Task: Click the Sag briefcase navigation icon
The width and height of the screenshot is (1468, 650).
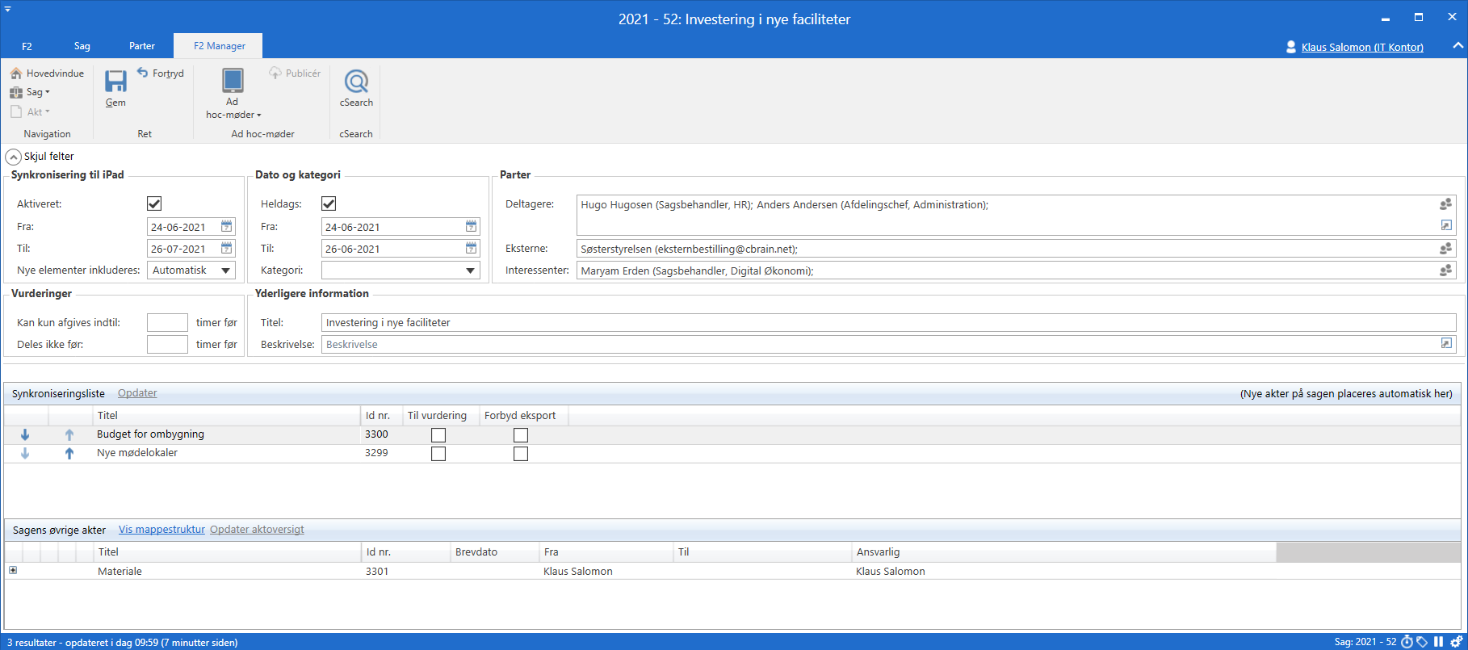Action: (x=16, y=92)
